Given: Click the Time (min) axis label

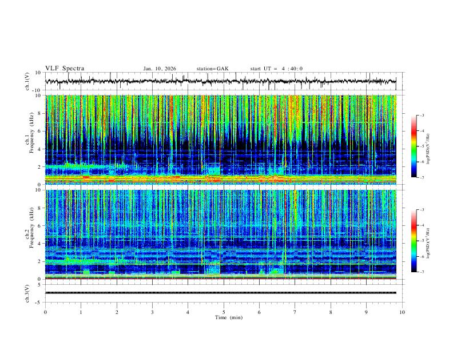Looking at the screenshot, I should (x=229, y=317).
